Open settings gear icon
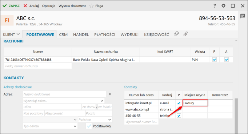248x134 pixels. click(x=223, y=6)
